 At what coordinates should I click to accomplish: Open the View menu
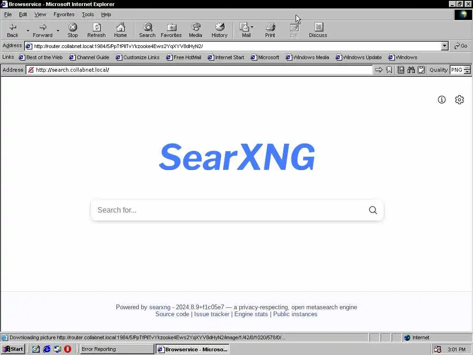coord(40,14)
